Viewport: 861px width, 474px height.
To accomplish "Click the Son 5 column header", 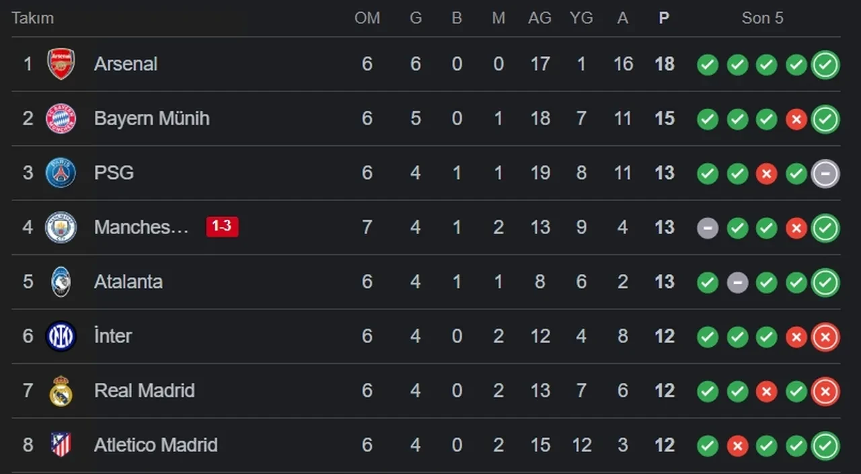I will pyautogui.click(x=762, y=18).
